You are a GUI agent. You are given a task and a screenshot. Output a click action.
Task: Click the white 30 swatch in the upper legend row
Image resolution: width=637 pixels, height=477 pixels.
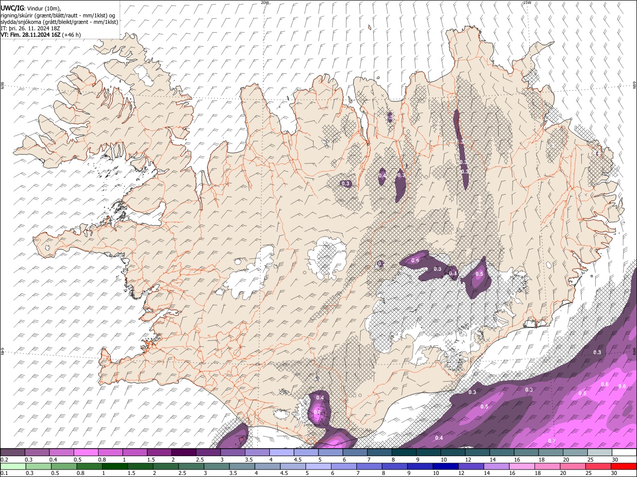tap(624, 452)
